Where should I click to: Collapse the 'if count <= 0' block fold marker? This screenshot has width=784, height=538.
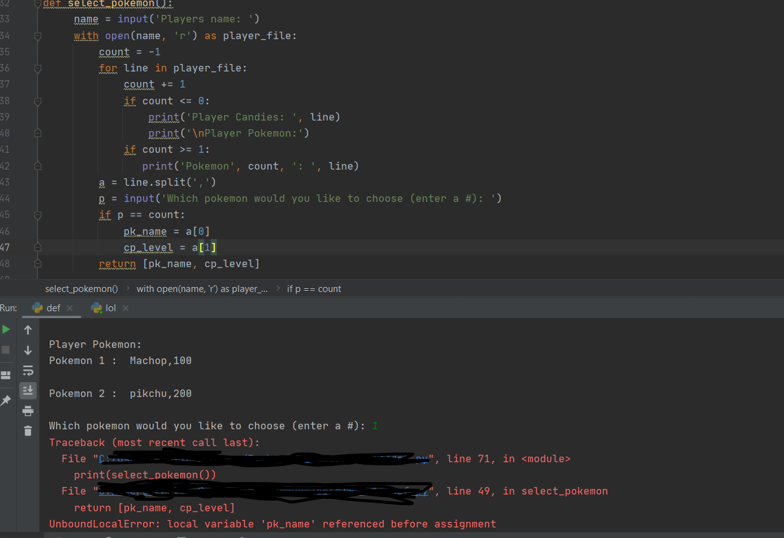coord(37,101)
